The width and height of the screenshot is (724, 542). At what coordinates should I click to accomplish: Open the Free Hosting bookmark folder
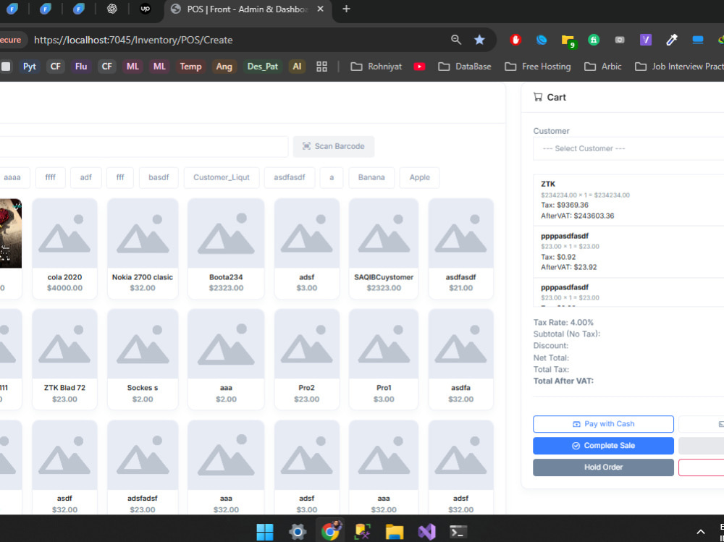pyautogui.click(x=537, y=67)
